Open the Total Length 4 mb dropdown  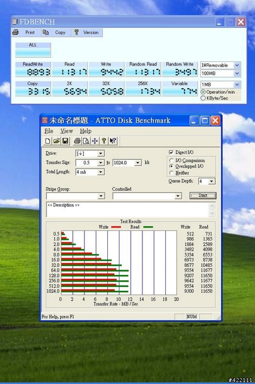pyautogui.click(x=101, y=172)
